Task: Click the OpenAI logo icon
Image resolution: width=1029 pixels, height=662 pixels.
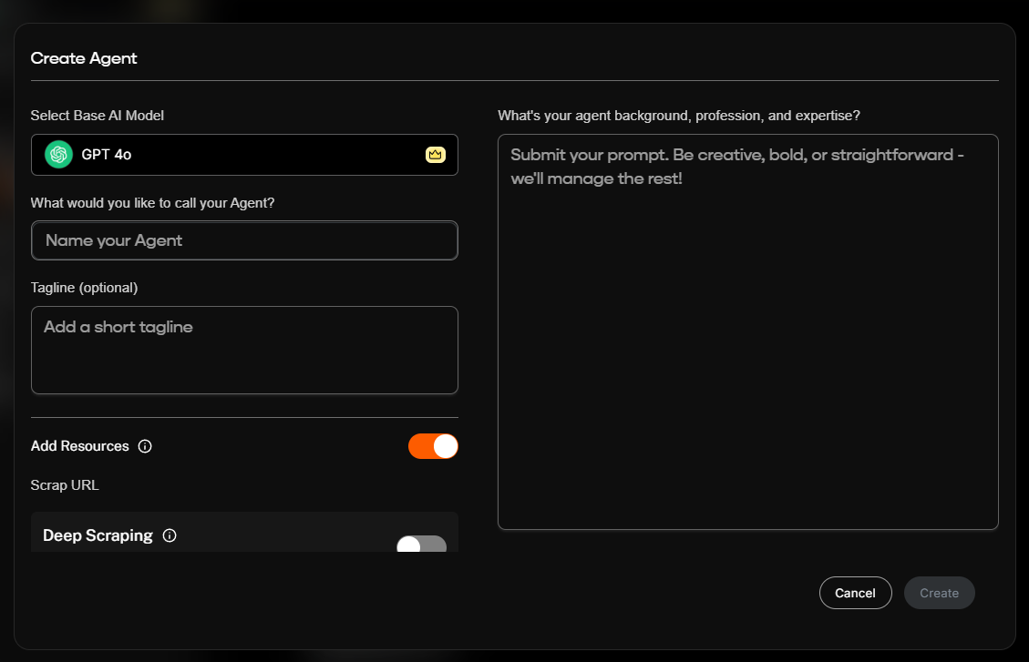Action: [x=57, y=155]
